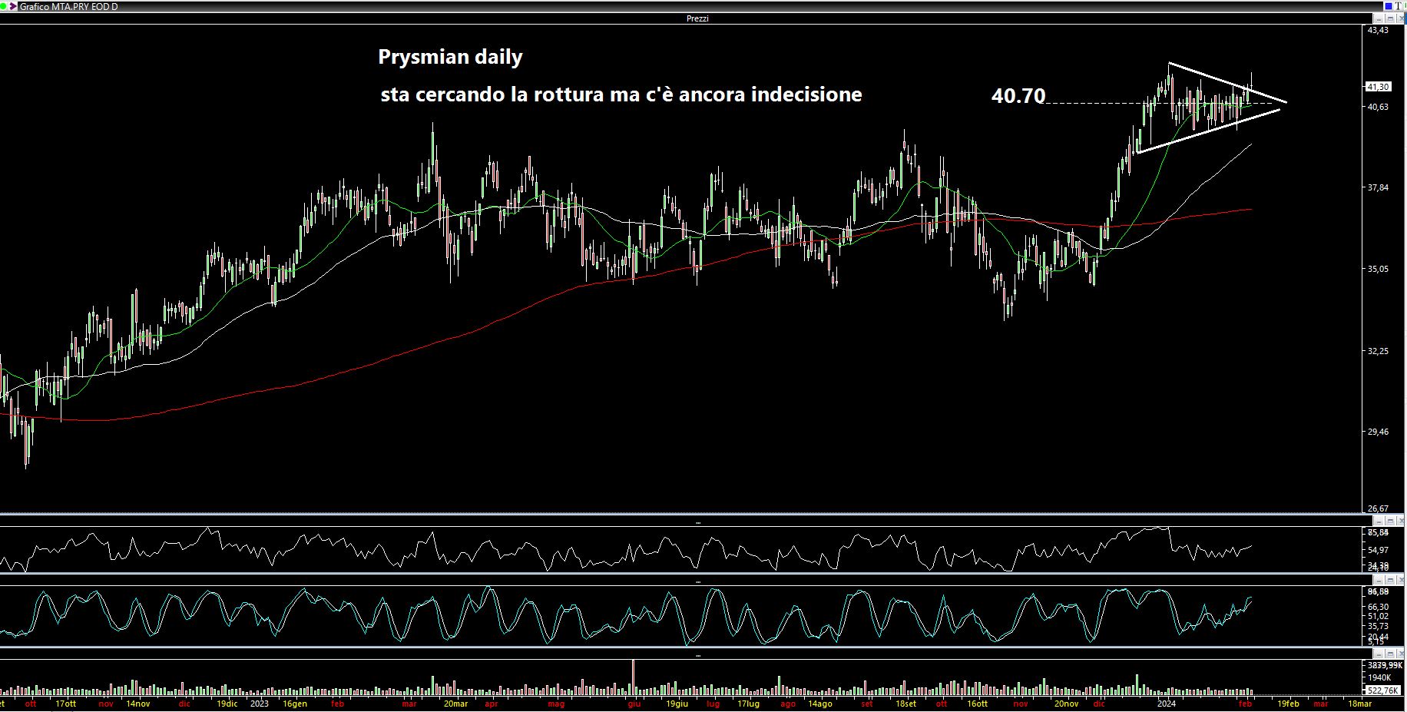Image resolution: width=1407 pixels, height=712 pixels.
Task: Click the 35,73 stochastic scale value
Action: click(1379, 627)
